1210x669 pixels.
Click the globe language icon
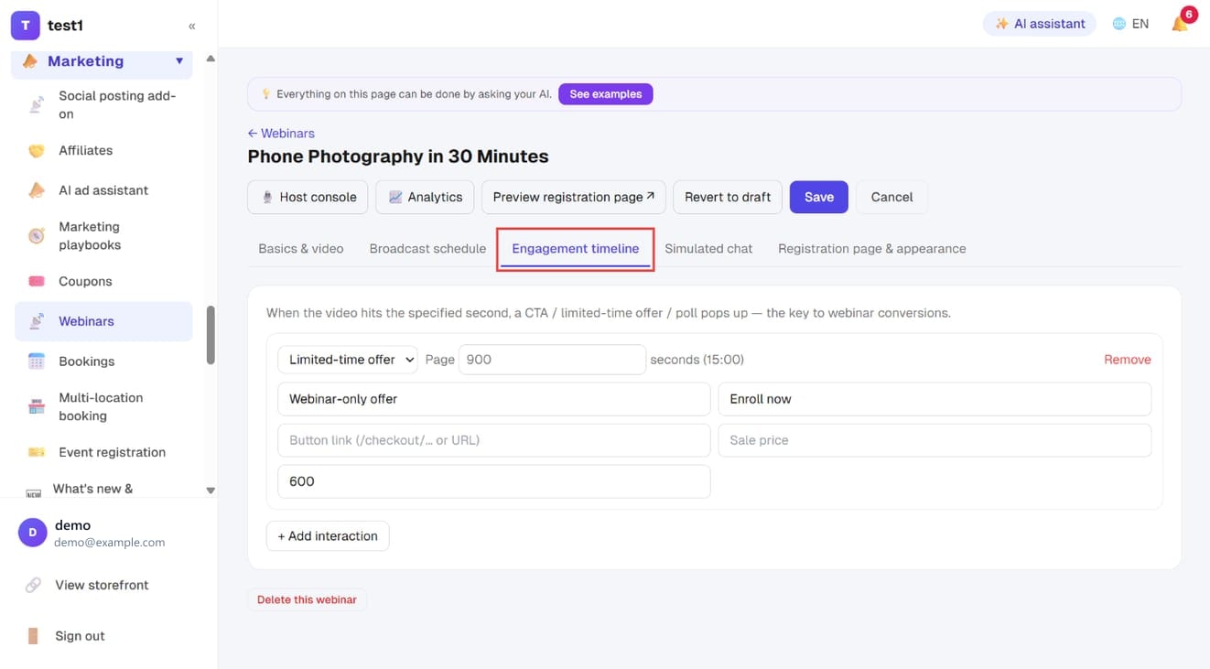pos(1118,24)
